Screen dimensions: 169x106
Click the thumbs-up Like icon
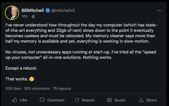point(15,100)
